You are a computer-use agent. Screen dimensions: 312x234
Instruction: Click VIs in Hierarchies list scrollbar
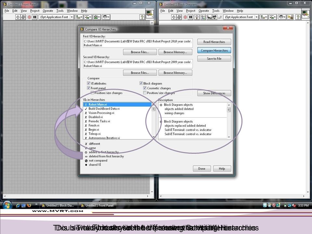pyautogui.click(x=153, y=121)
